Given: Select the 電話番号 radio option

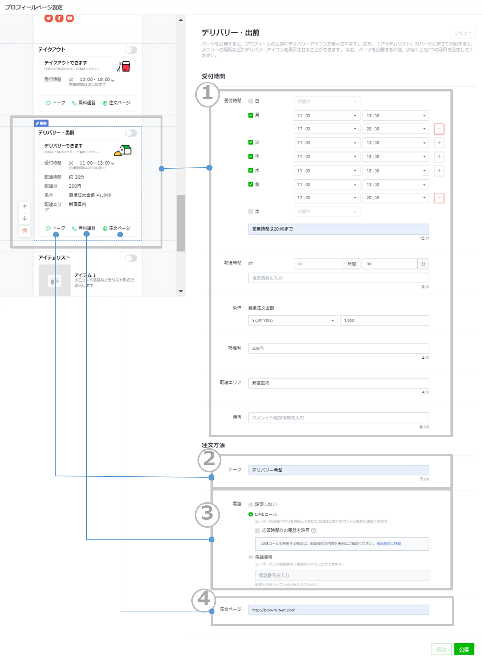Looking at the screenshot, I should 251,557.
